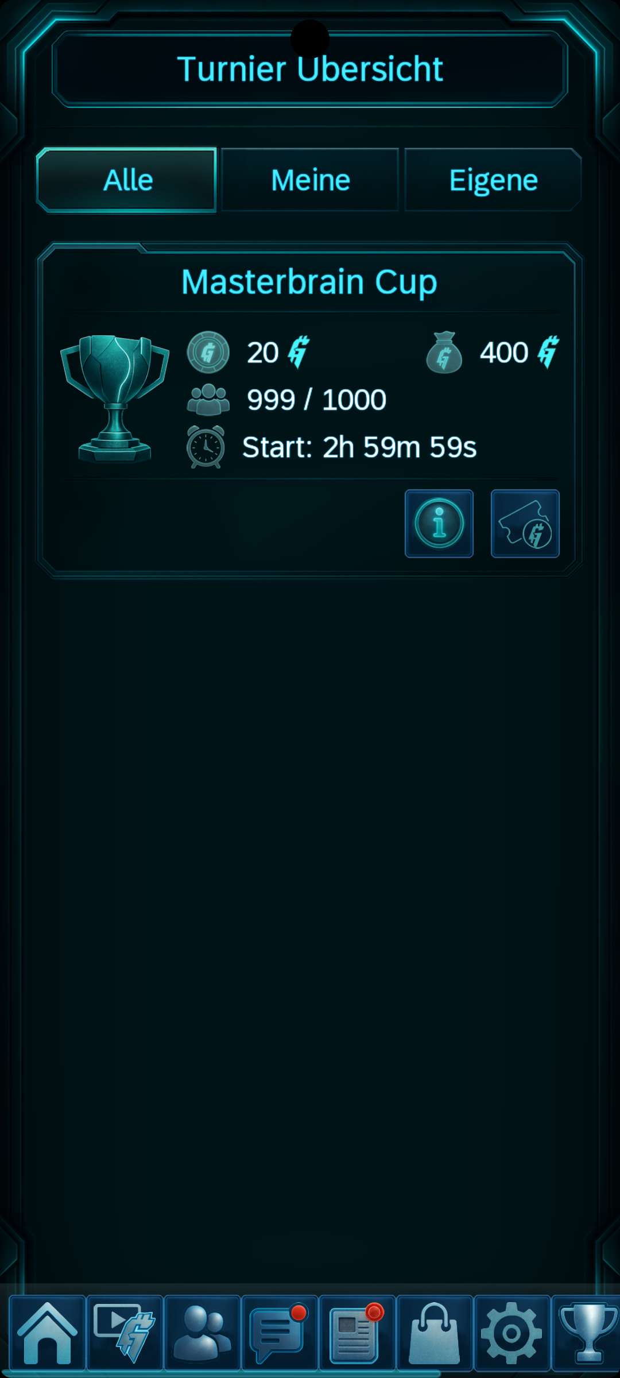
Task: Click the start countdown alarm clock icon
Action: tap(206, 447)
